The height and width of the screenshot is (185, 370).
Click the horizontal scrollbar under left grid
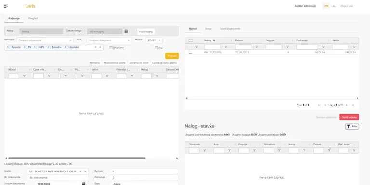click(x=77, y=158)
